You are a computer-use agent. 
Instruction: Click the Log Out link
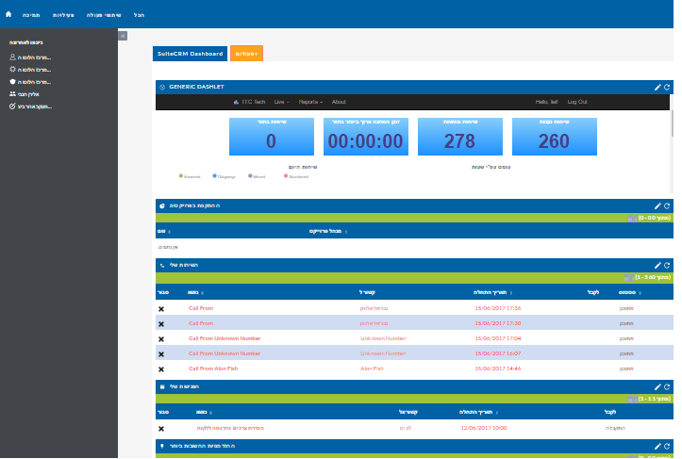(x=577, y=102)
